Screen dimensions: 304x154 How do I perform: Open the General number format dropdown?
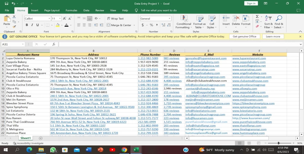click(170, 19)
